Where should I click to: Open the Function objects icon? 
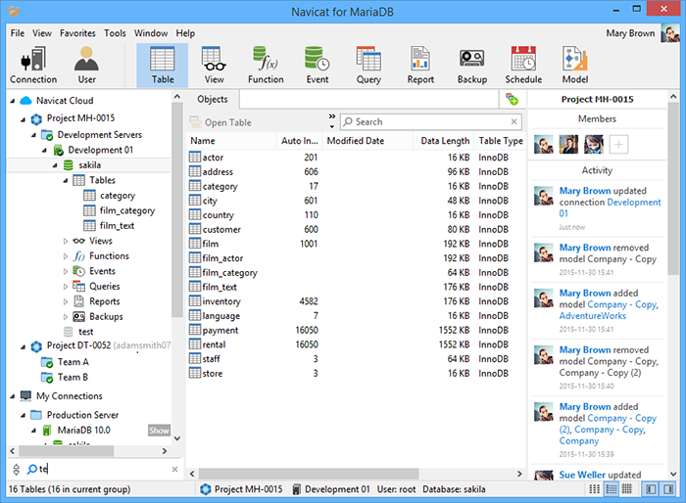(266, 66)
